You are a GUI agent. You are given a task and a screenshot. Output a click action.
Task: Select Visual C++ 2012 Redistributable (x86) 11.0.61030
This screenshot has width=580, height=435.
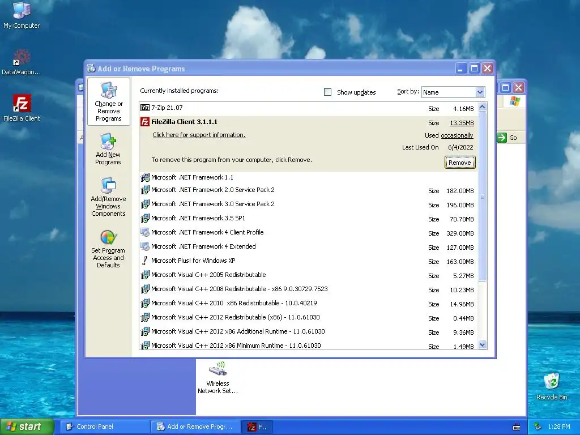(x=309, y=317)
